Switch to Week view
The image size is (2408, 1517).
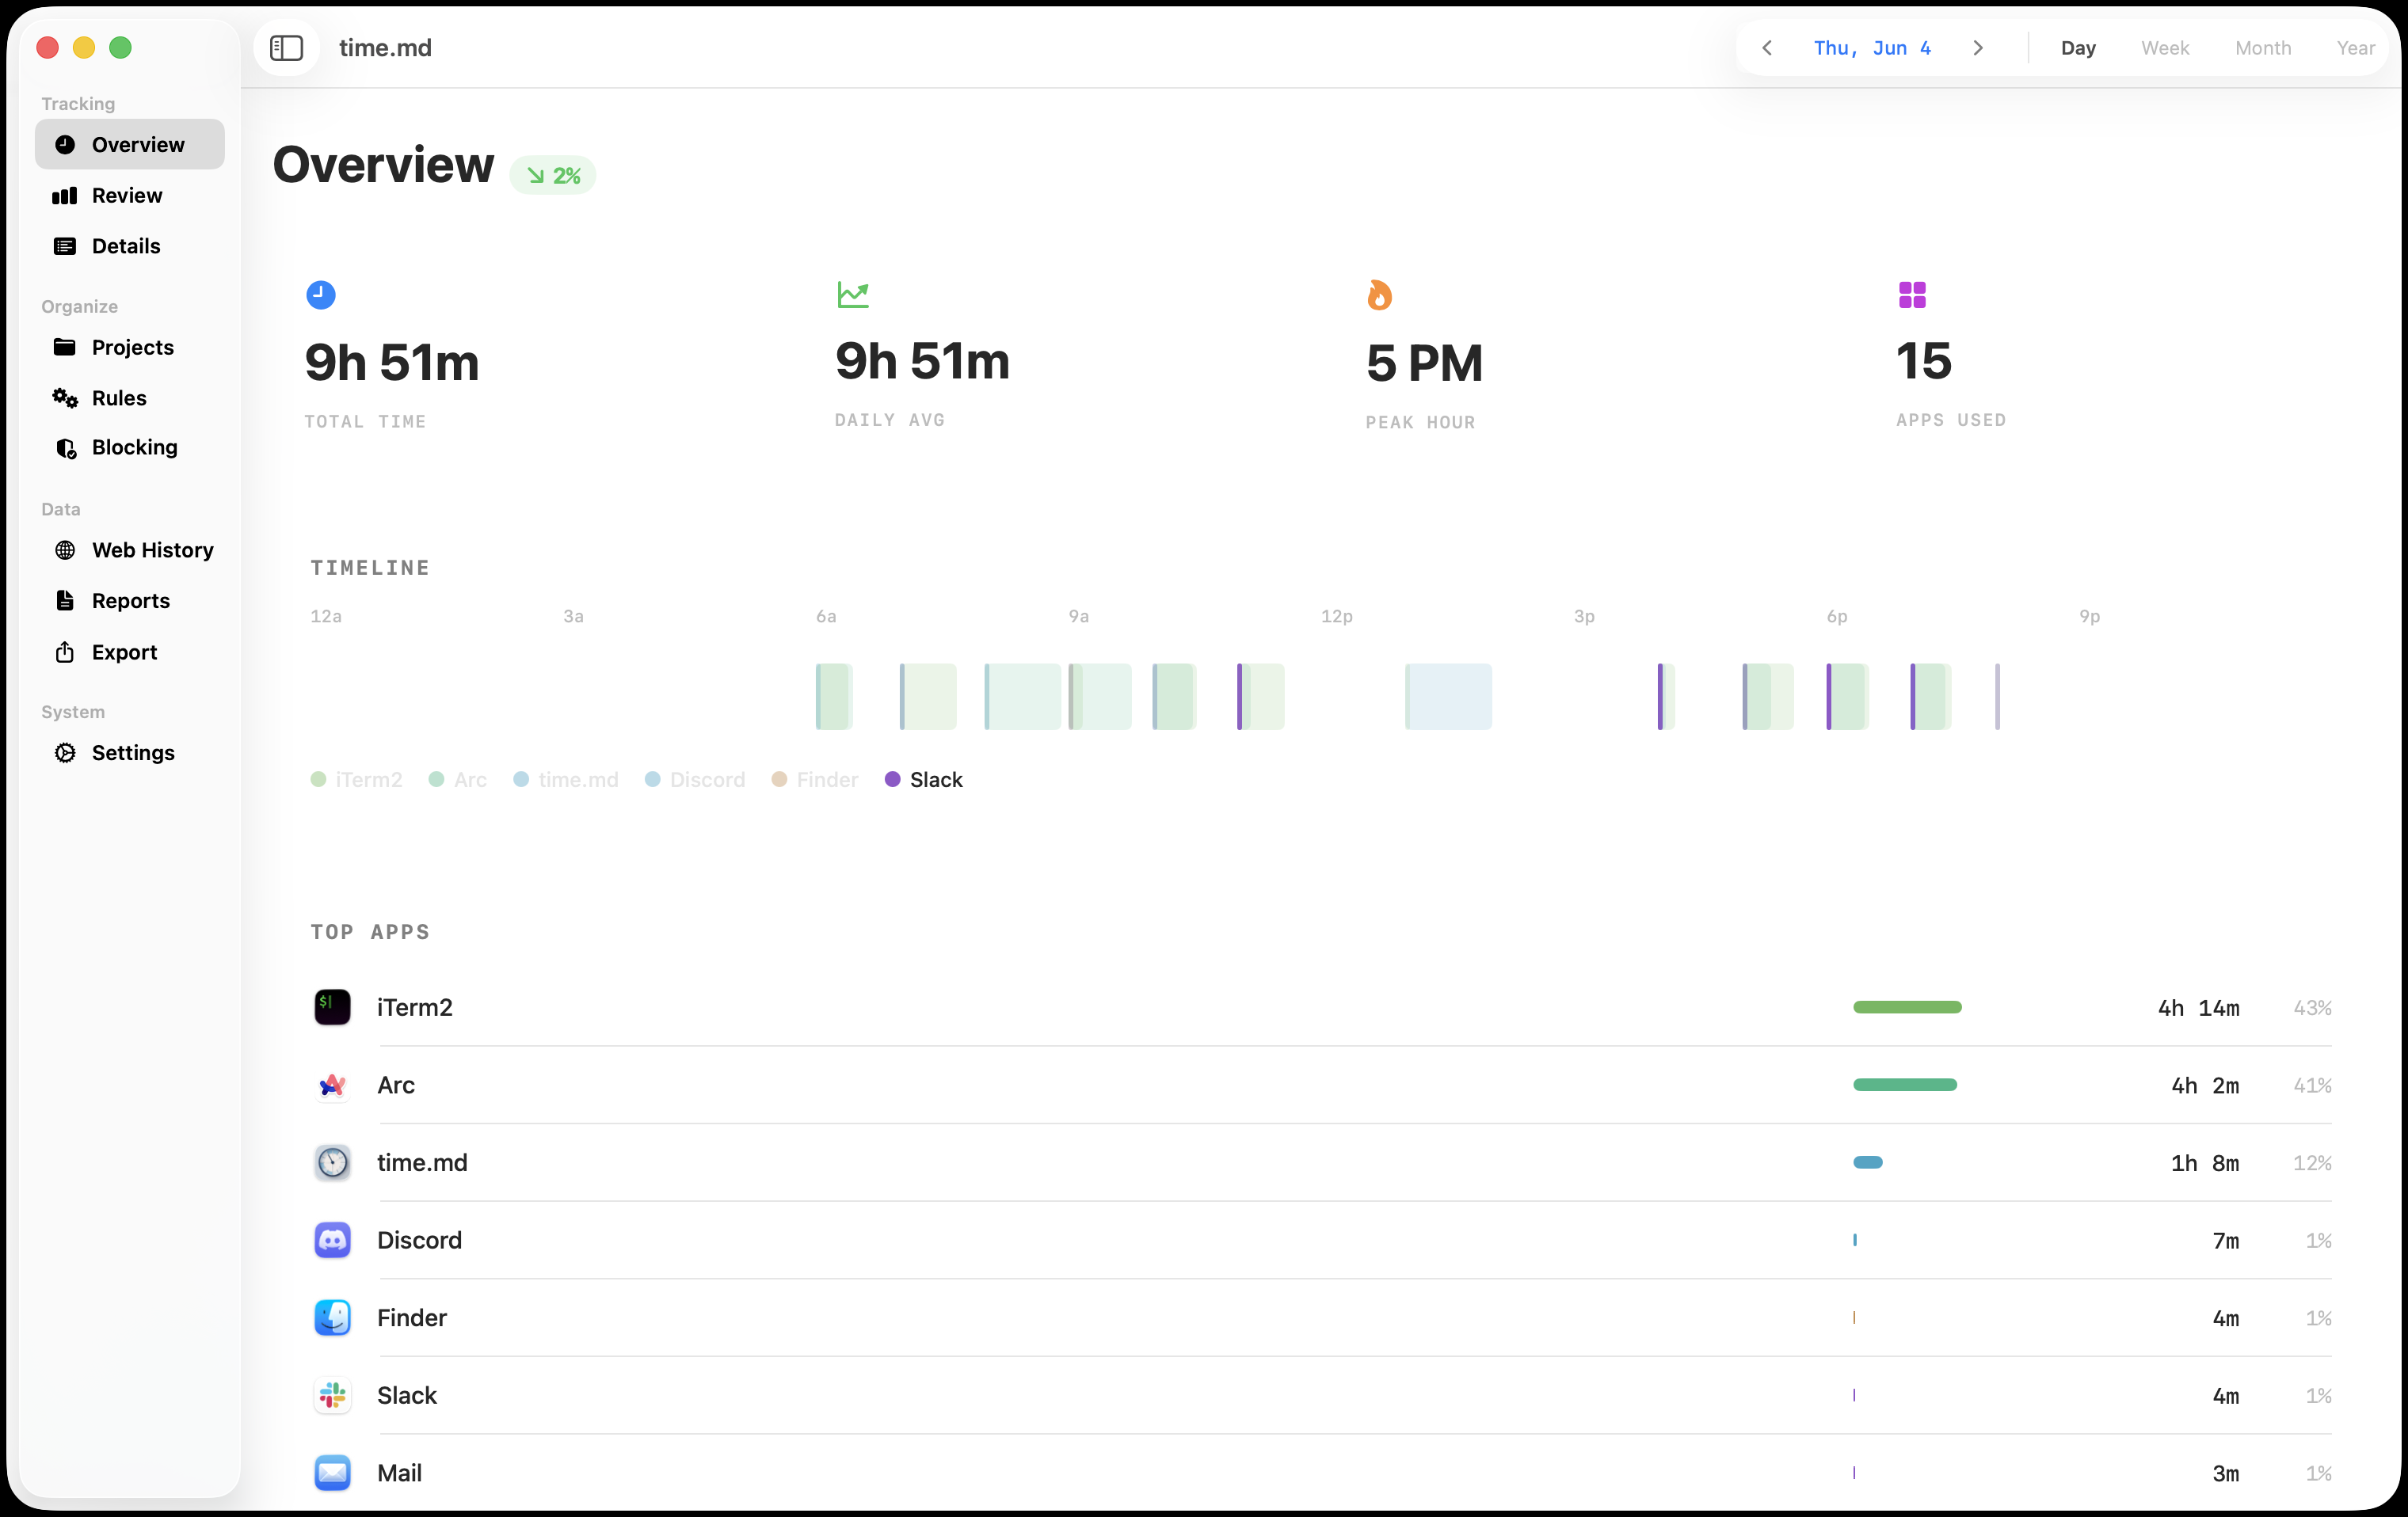tap(2165, 48)
